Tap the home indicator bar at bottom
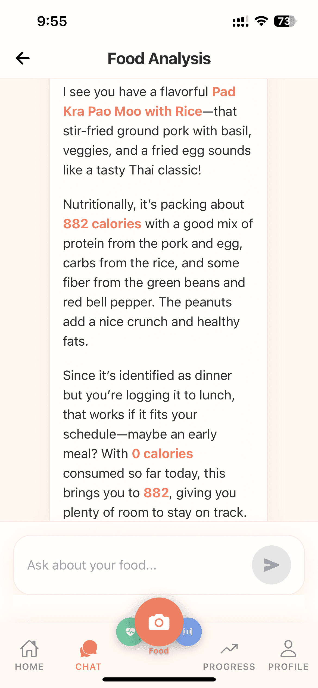 [159, 680]
